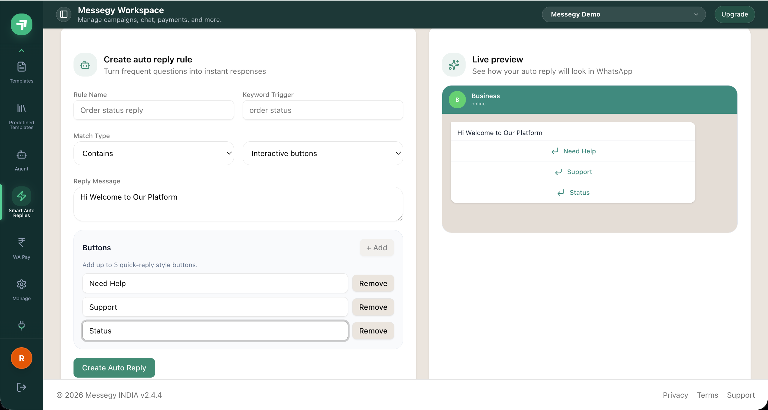Screen dimensions: 768x410
Task: Click the plug integrations icon
Action: [x=22, y=325]
